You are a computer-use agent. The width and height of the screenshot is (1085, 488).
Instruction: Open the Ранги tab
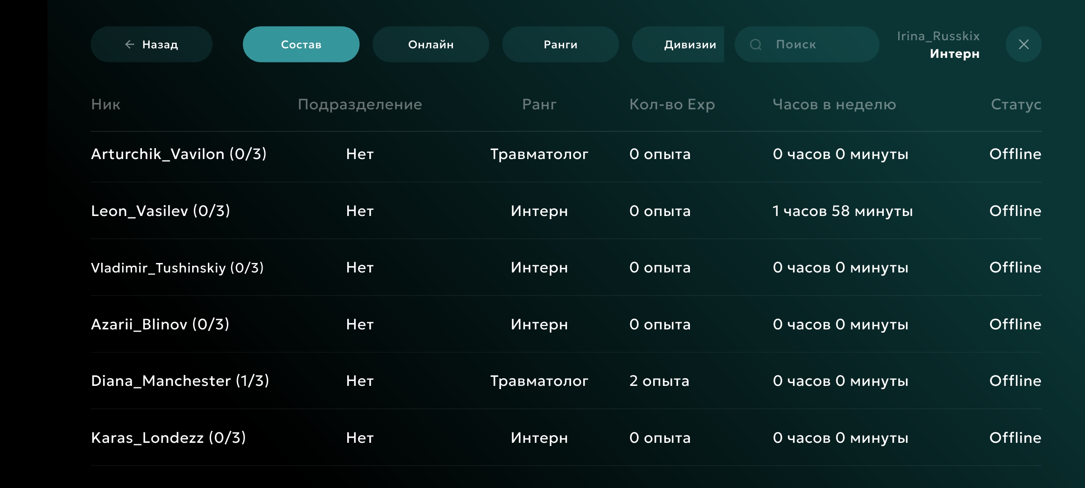[x=560, y=44]
